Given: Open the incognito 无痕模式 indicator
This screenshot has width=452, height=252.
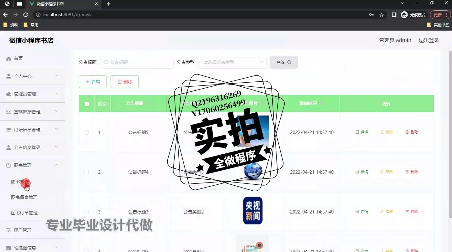Looking at the screenshot, I should [413, 15].
